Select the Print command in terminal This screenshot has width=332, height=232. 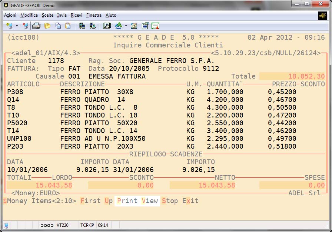[127, 201]
